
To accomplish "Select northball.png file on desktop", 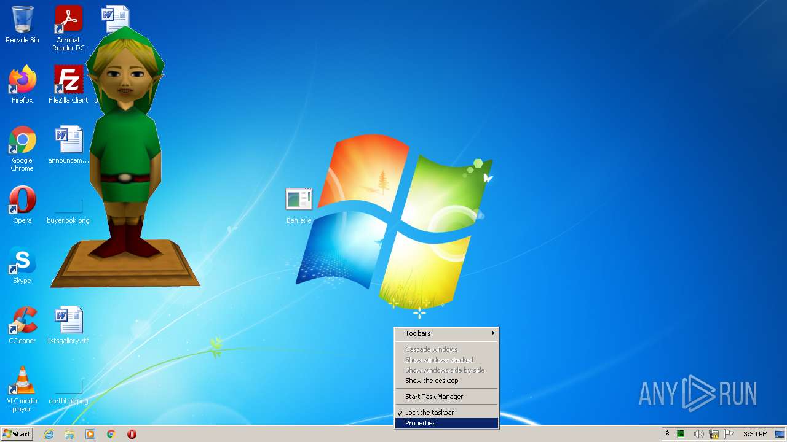I will [68, 392].
